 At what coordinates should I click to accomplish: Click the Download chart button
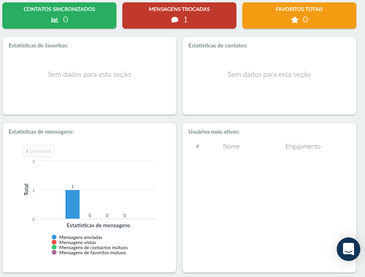click(x=38, y=151)
